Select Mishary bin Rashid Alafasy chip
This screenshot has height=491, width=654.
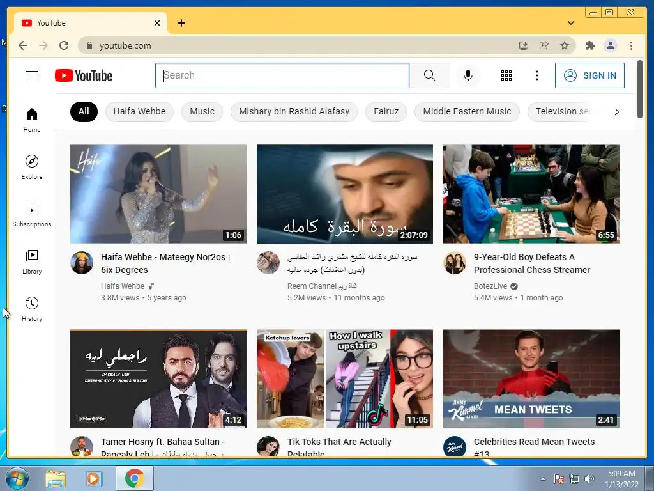(x=294, y=111)
